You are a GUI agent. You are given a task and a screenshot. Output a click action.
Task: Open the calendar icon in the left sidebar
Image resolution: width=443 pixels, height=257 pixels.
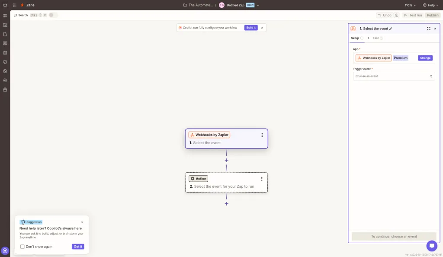click(5, 53)
